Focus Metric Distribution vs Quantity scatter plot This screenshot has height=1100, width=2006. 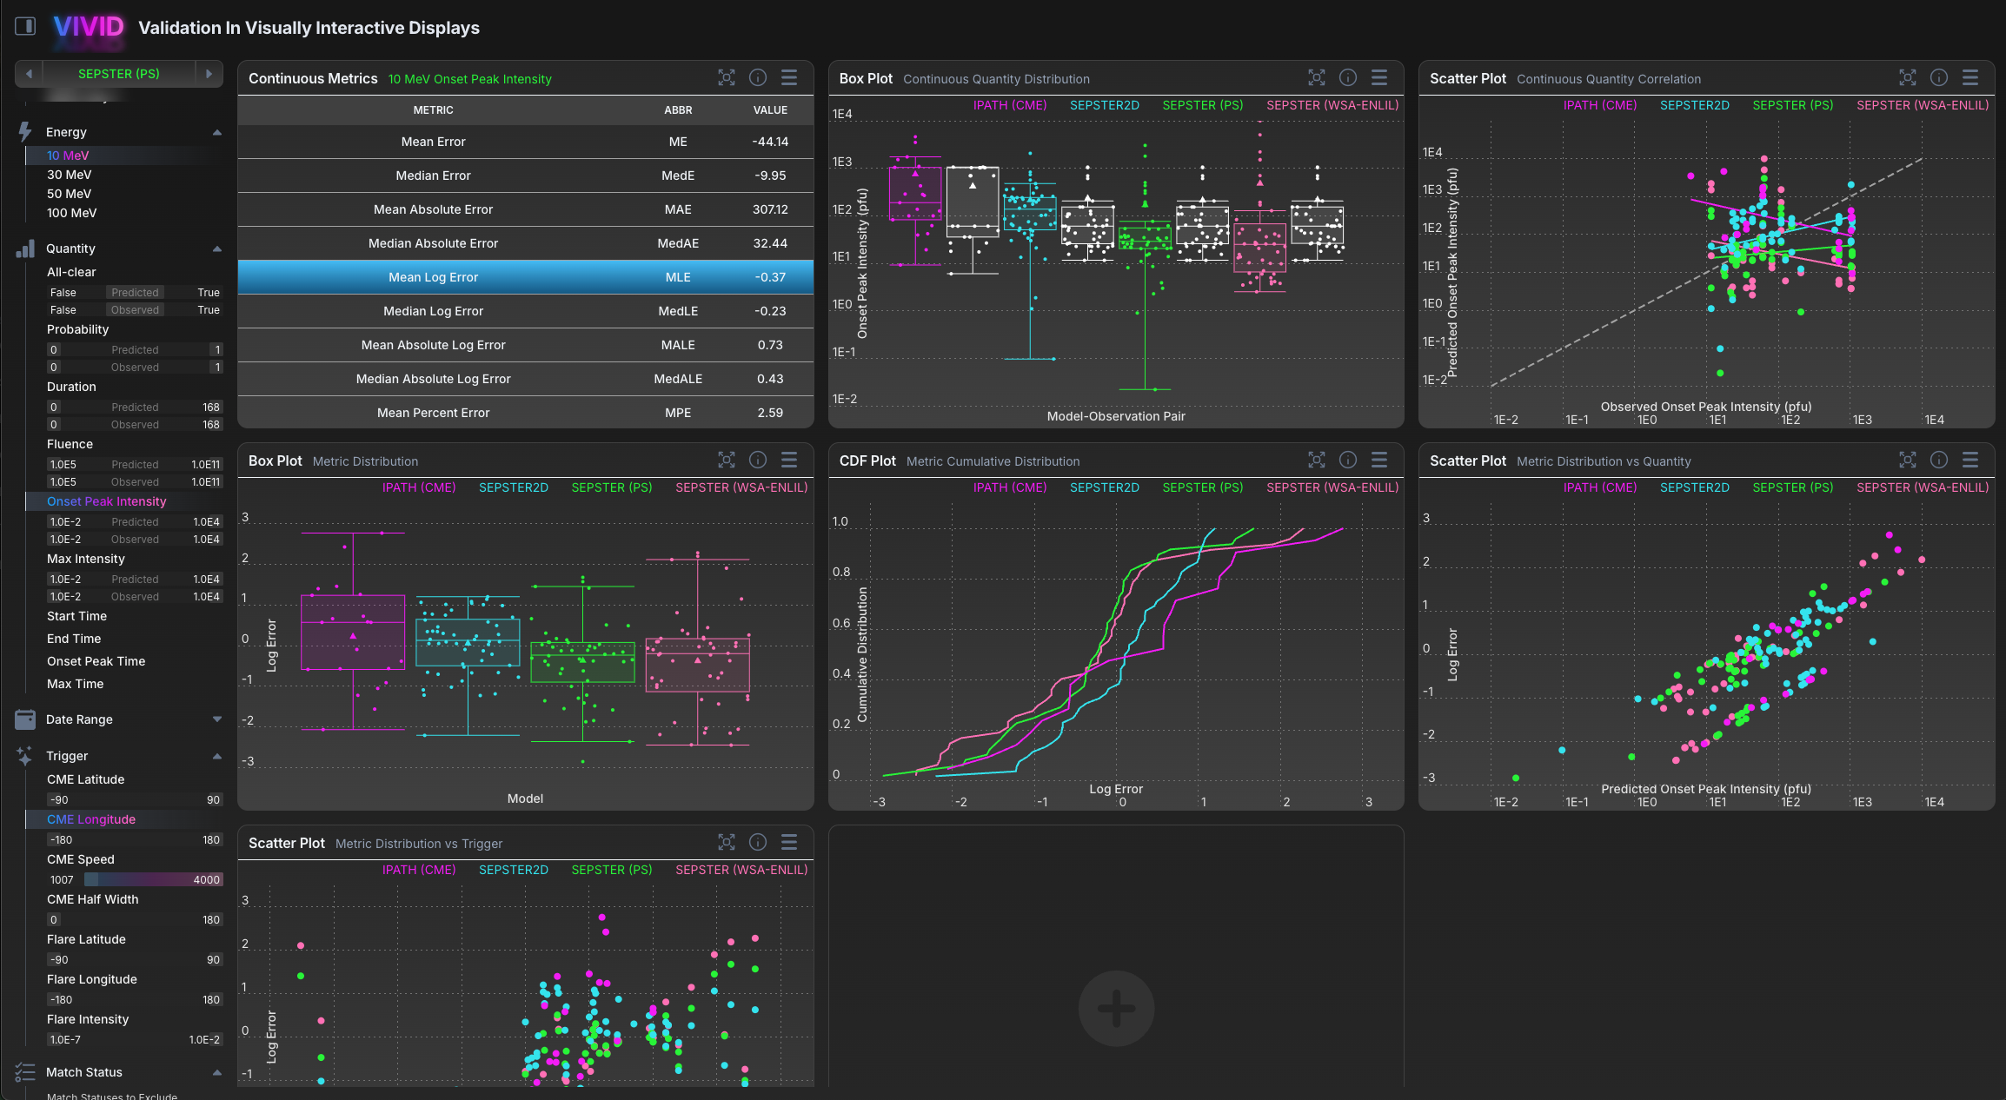coord(1908,460)
